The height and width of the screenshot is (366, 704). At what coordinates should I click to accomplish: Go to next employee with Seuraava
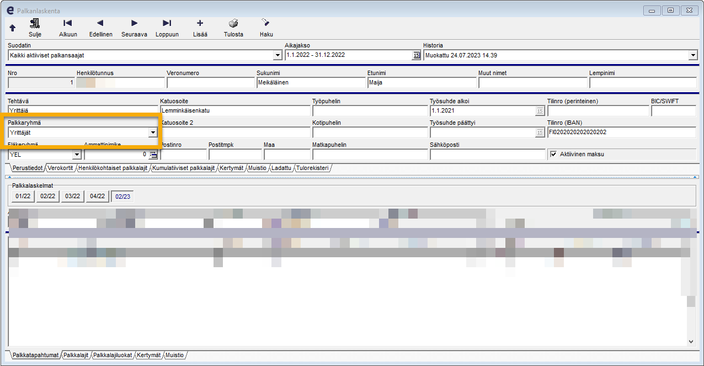pyautogui.click(x=134, y=23)
